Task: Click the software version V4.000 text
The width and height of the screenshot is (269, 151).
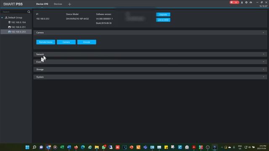Action: (x=104, y=18)
